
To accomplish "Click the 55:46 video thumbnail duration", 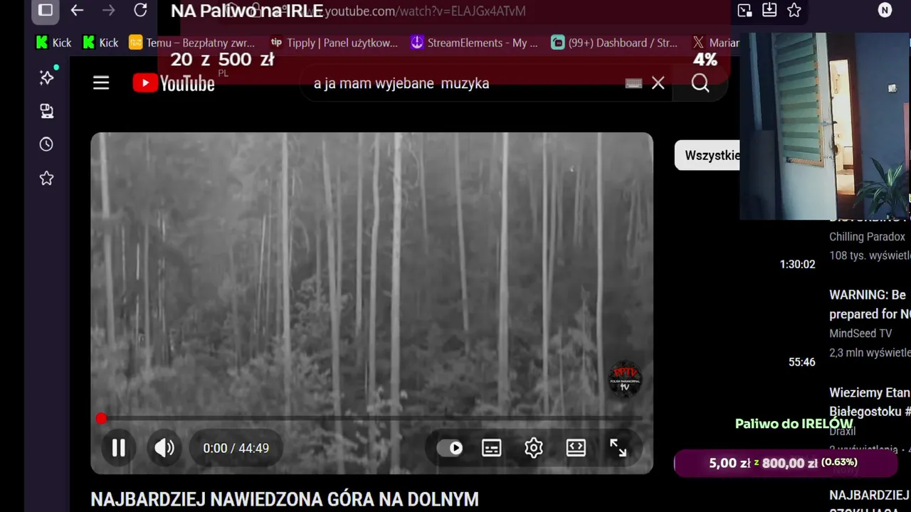I will click(801, 363).
